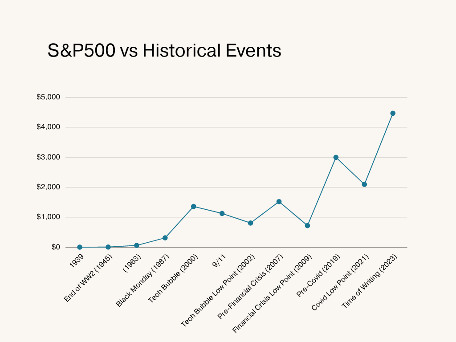Screen dimensions: 456x342
Task: Click the Pre-Covid (2019) data point
Action: tap(336, 157)
